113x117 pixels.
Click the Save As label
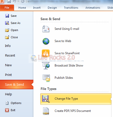point(16,23)
